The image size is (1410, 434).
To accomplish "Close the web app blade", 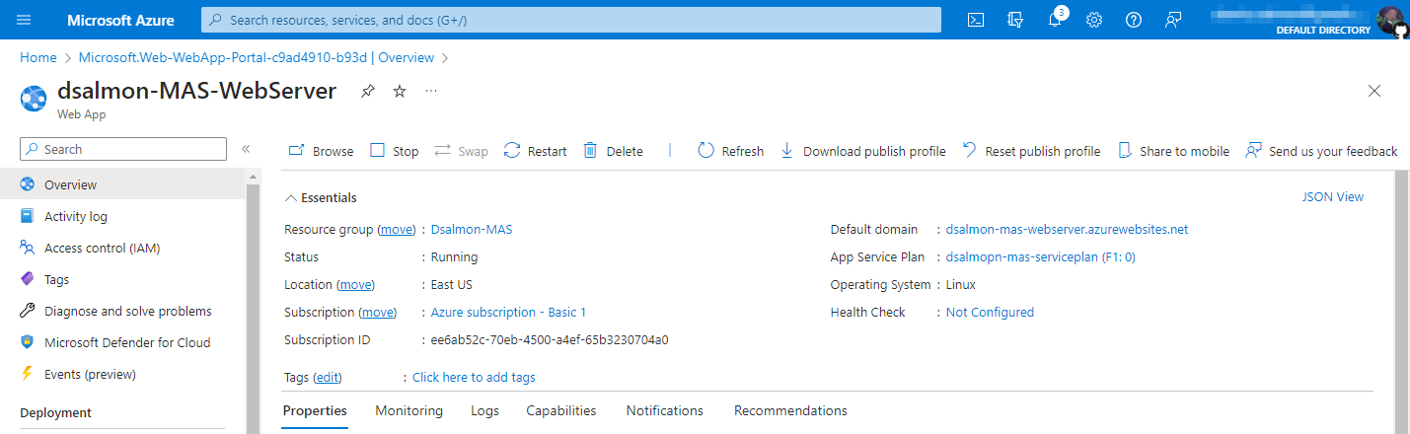I will pyautogui.click(x=1374, y=91).
